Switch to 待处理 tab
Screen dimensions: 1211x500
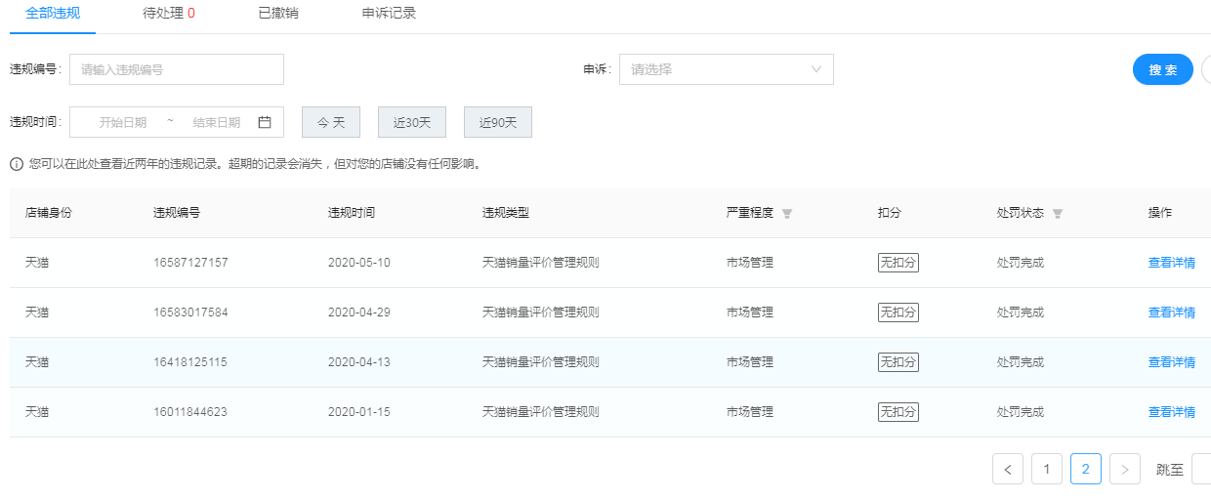point(169,14)
